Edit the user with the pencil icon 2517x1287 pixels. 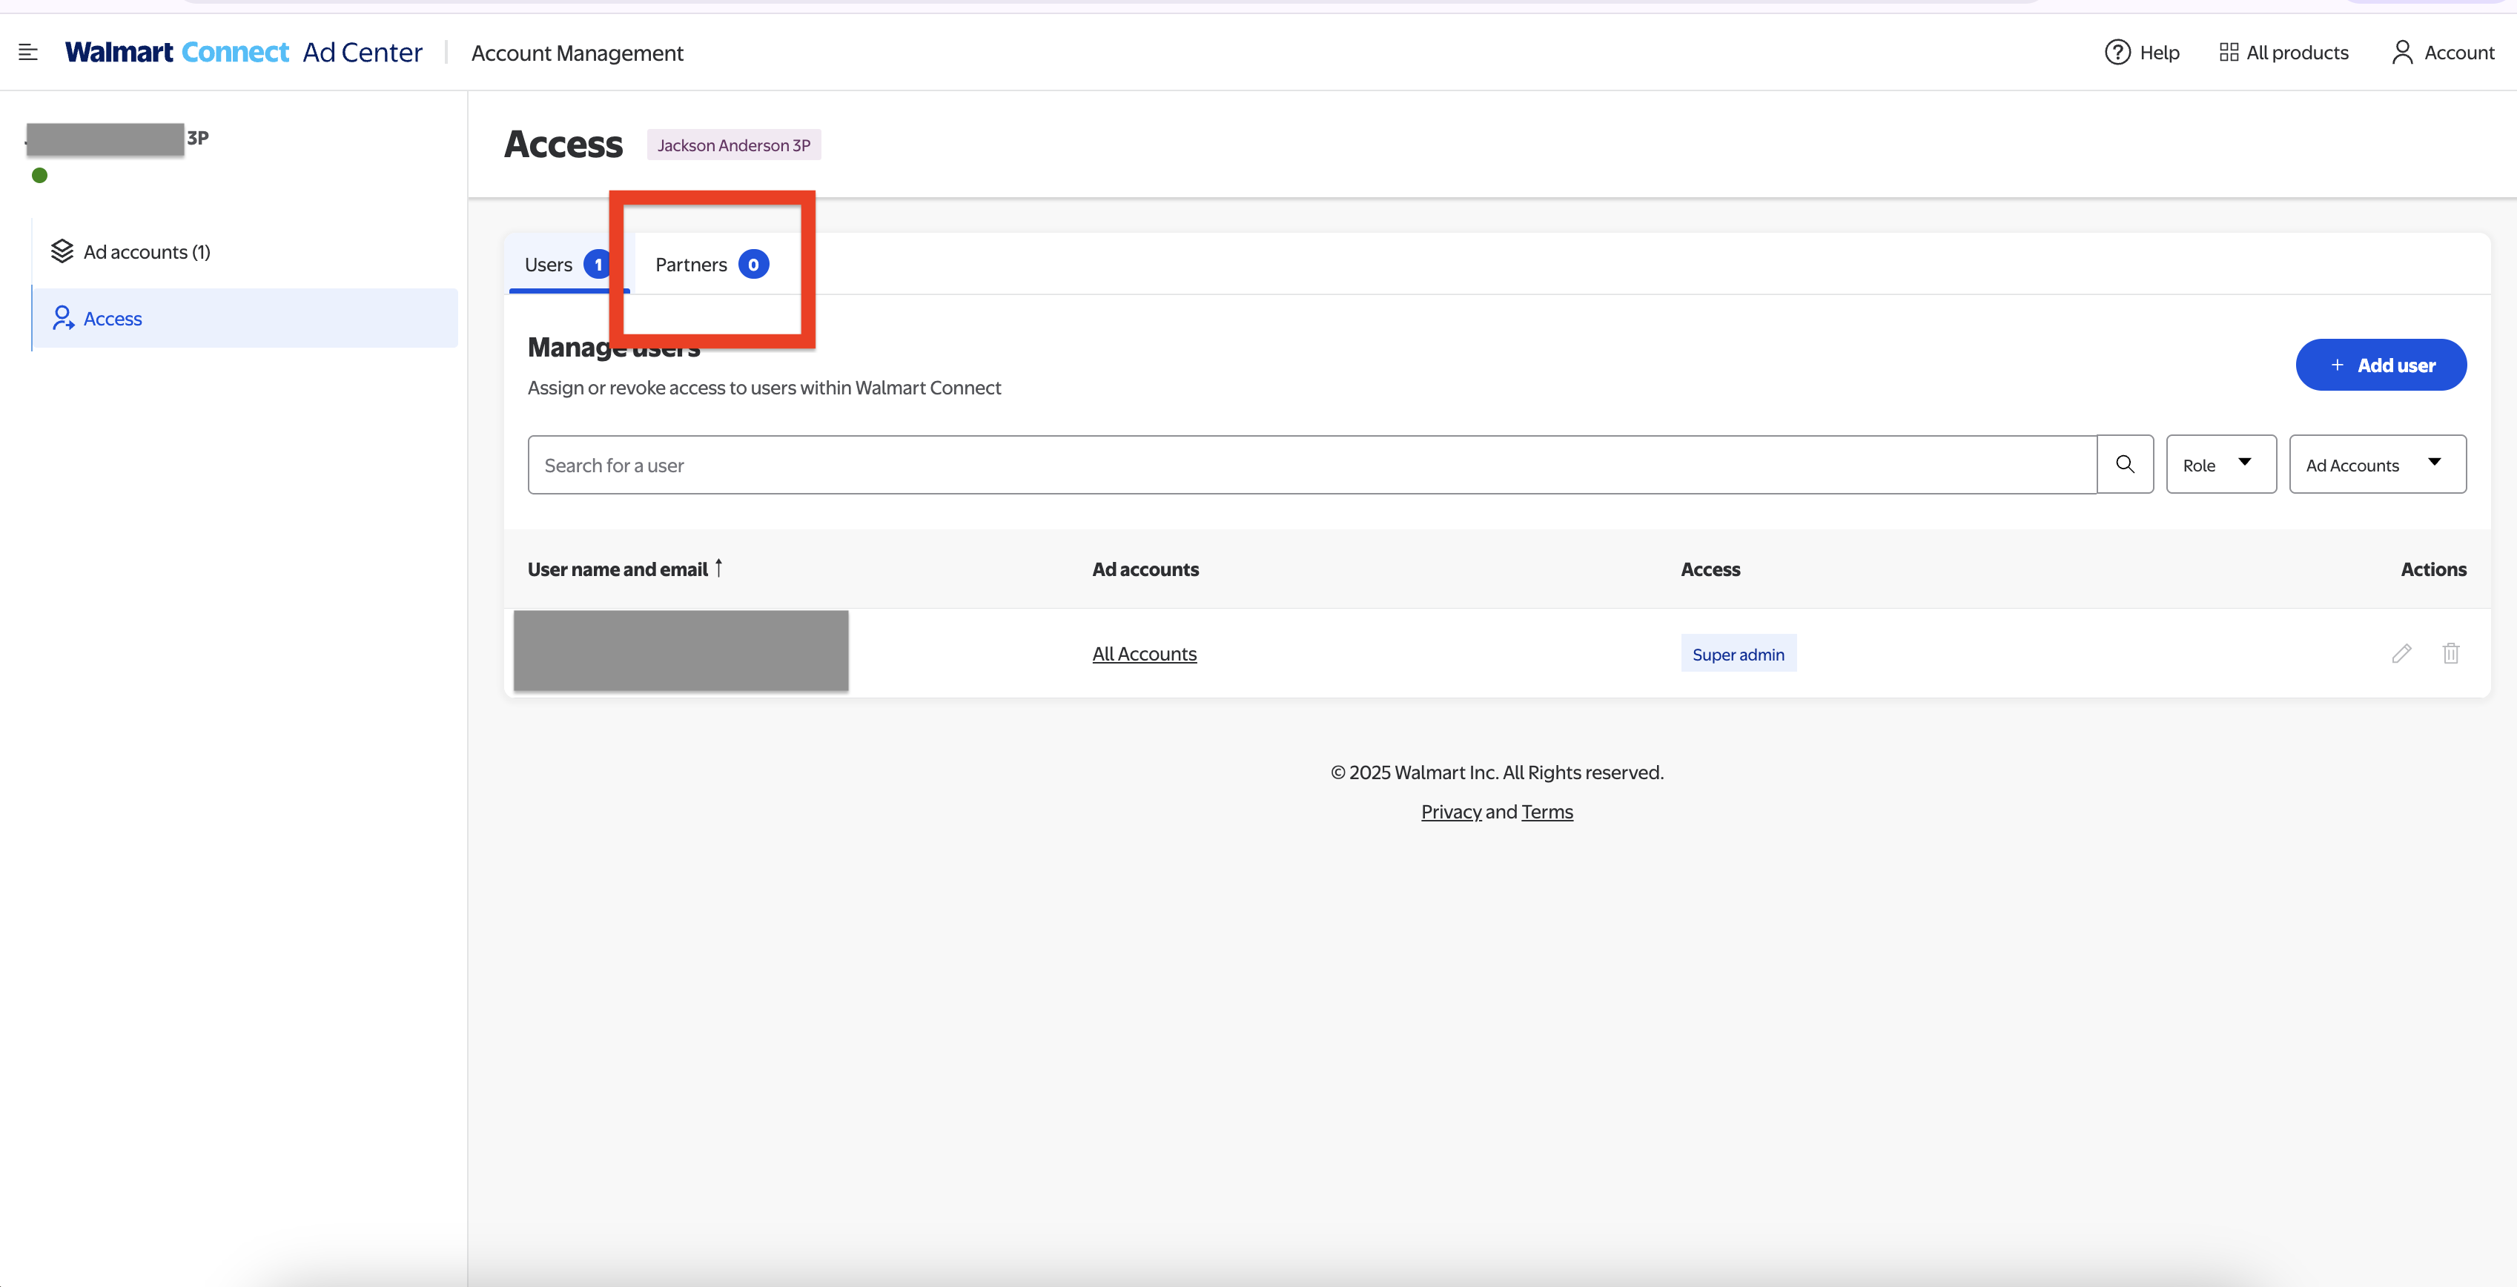2401,653
